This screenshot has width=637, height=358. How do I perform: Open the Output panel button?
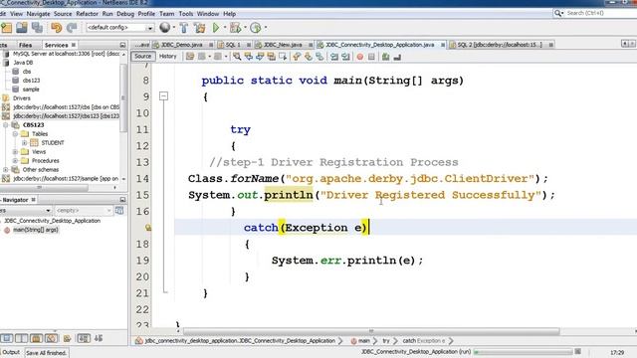[11, 353]
